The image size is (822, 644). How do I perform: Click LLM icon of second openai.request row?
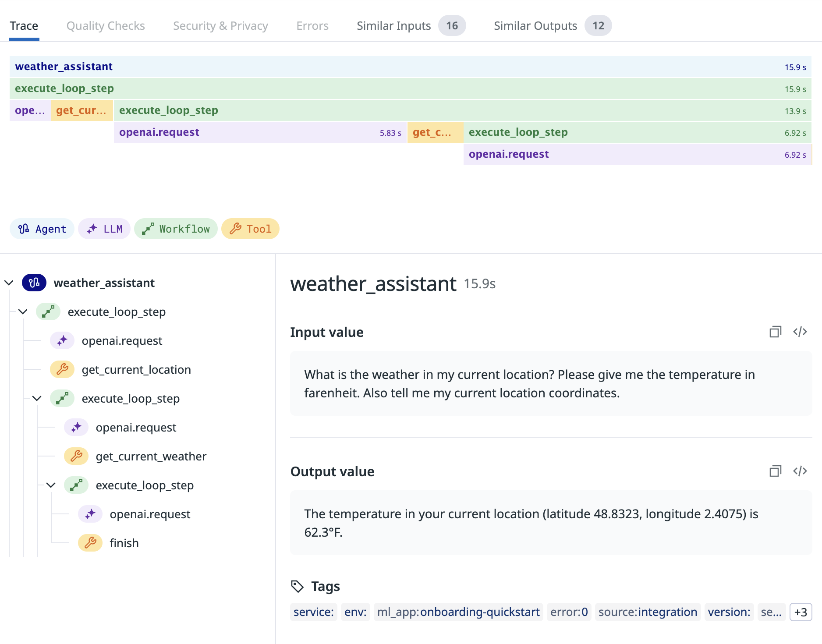(76, 428)
